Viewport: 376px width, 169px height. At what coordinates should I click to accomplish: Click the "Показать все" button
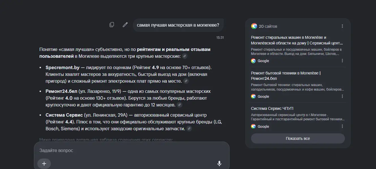[298, 138]
